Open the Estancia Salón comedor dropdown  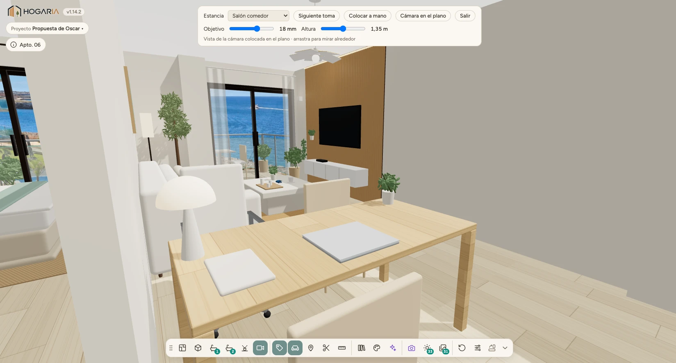[x=258, y=16]
